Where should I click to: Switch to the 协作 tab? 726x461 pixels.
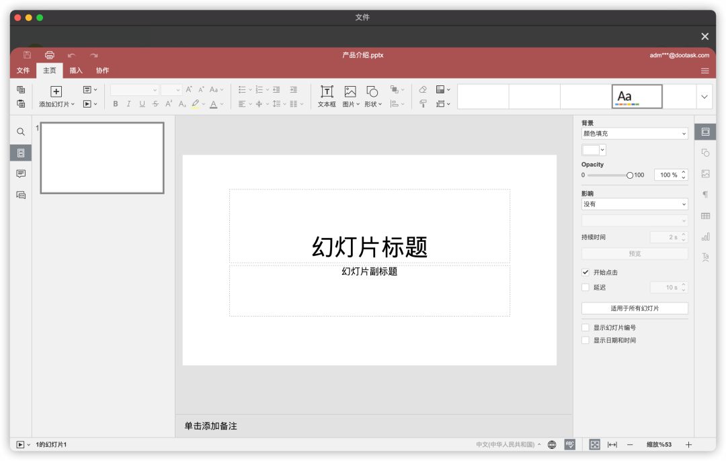[102, 71]
